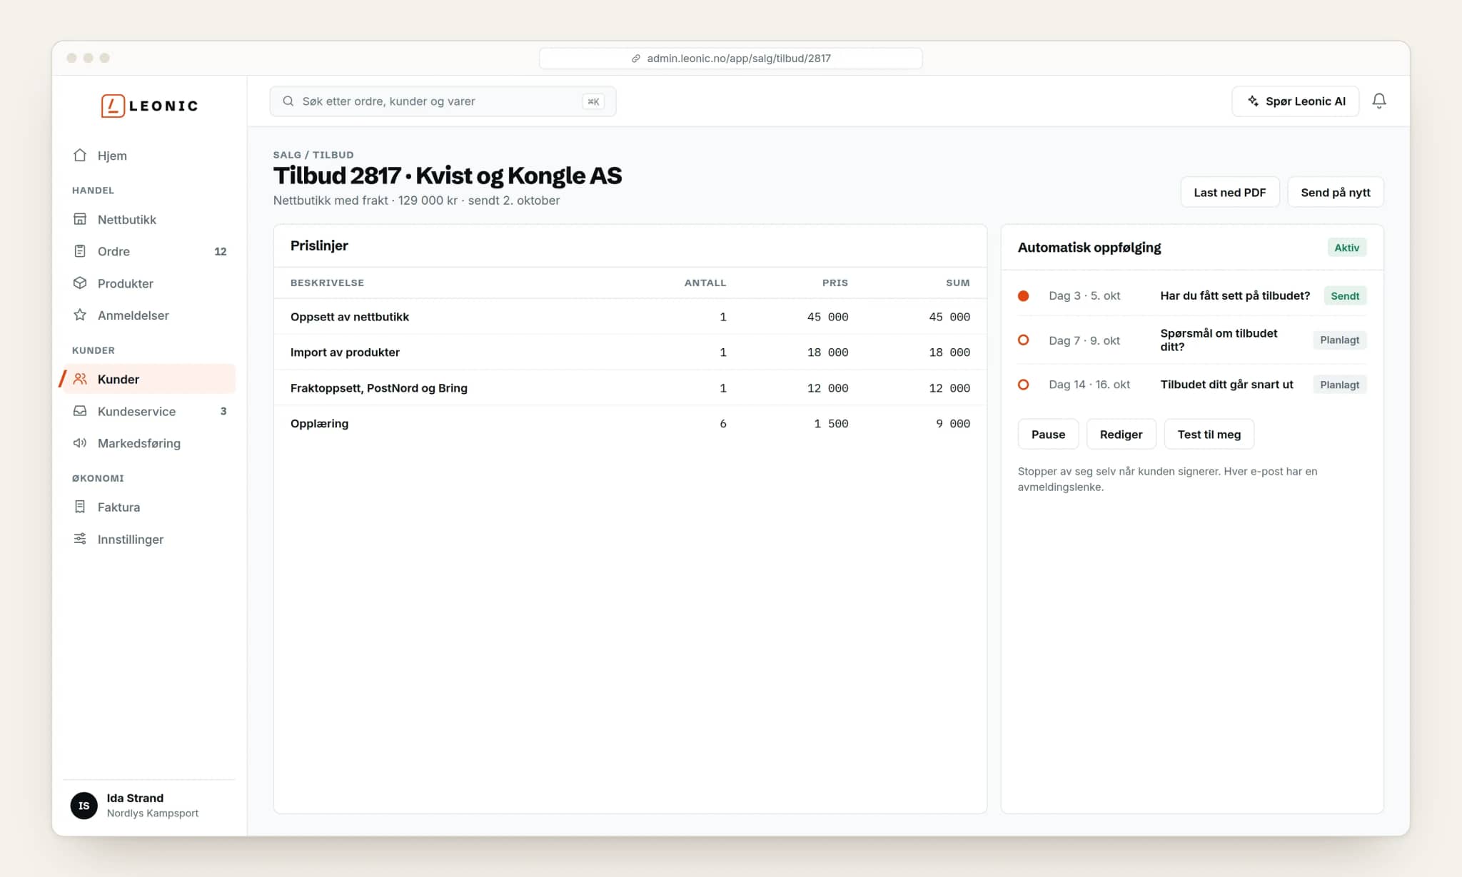Go to Kundeservice section
Screen dimensions: 1462x877
coord(149,411)
